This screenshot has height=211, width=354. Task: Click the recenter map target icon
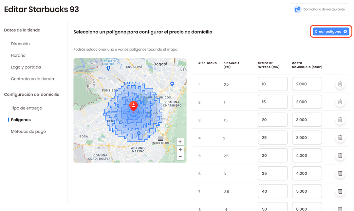(x=180, y=141)
